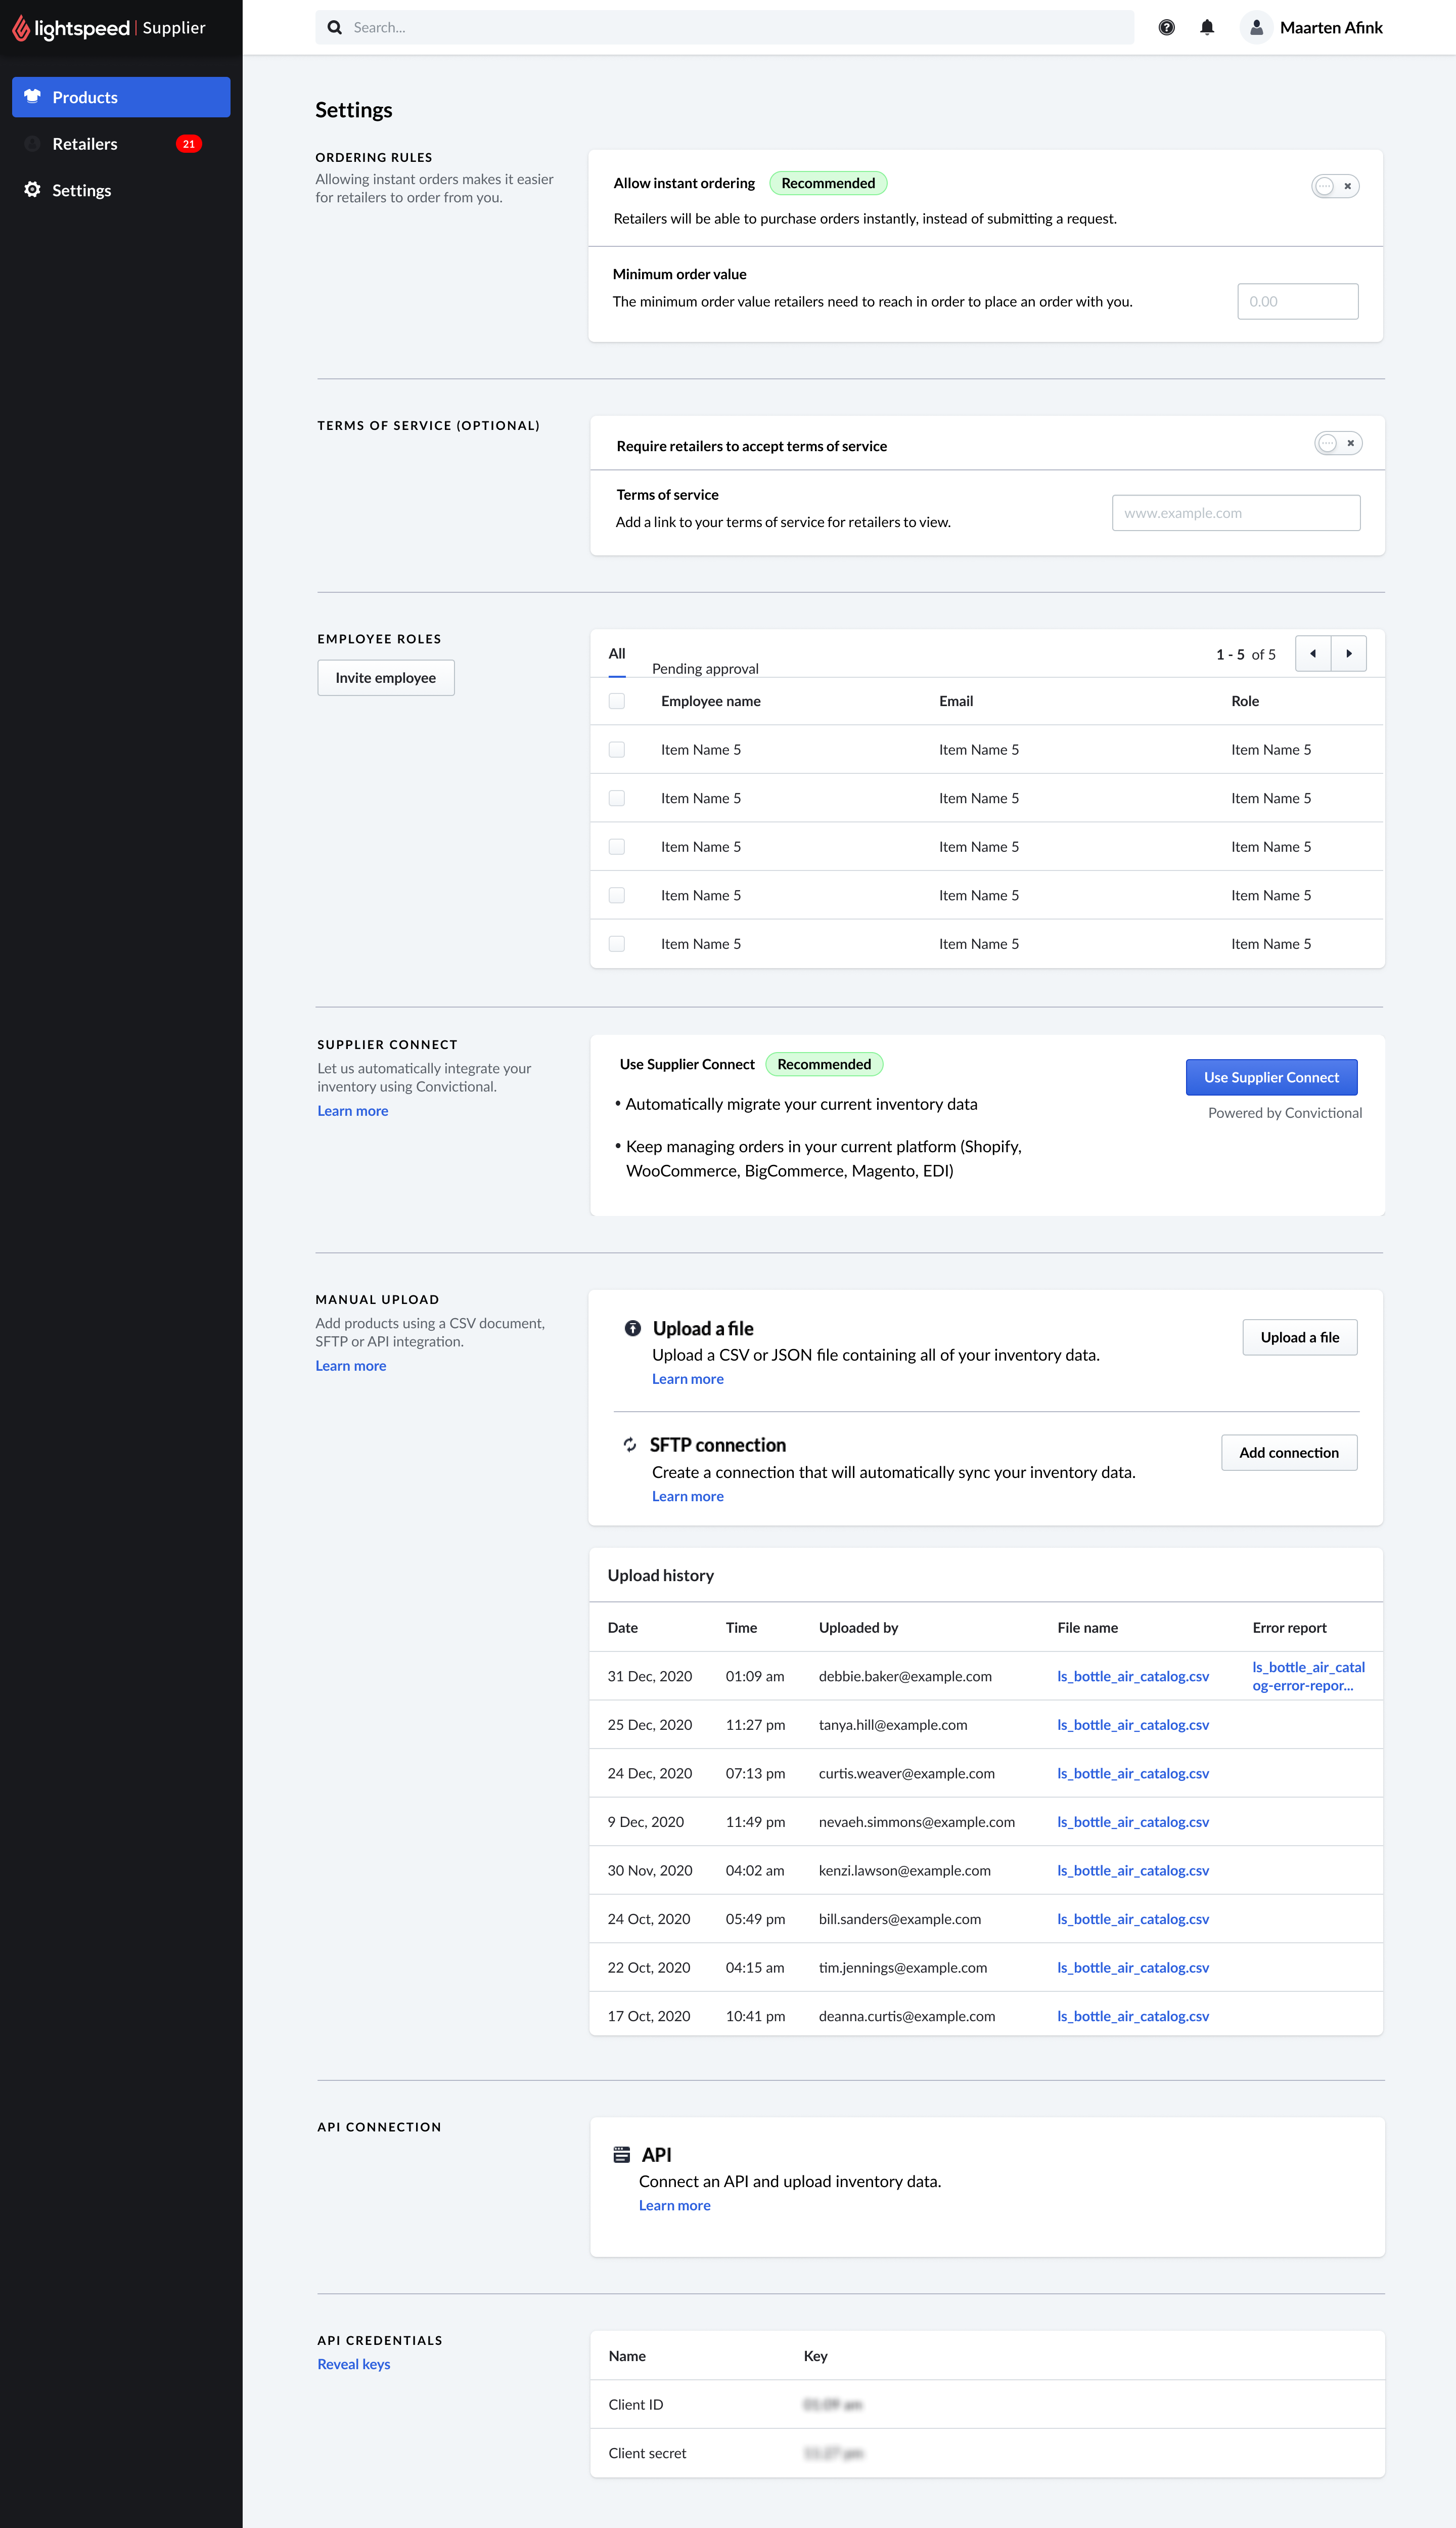
Task: Check the fourth employee row checkbox
Action: 617,895
